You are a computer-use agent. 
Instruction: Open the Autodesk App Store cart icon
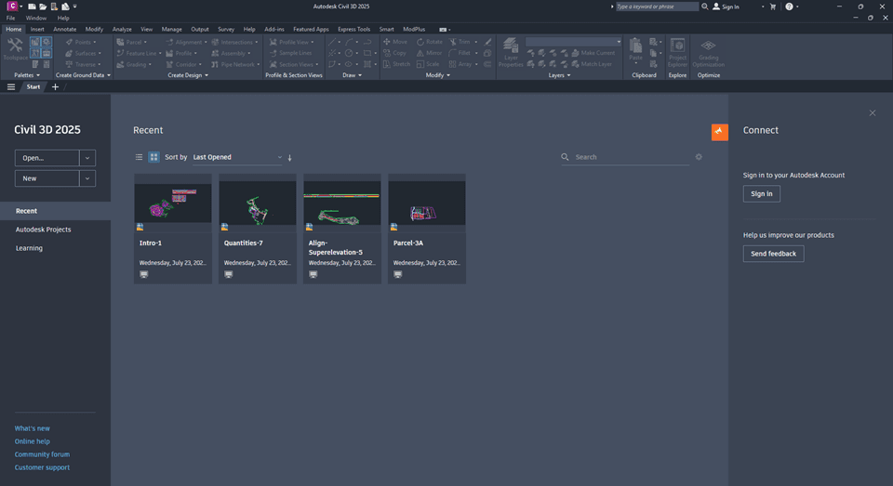[772, 7]
